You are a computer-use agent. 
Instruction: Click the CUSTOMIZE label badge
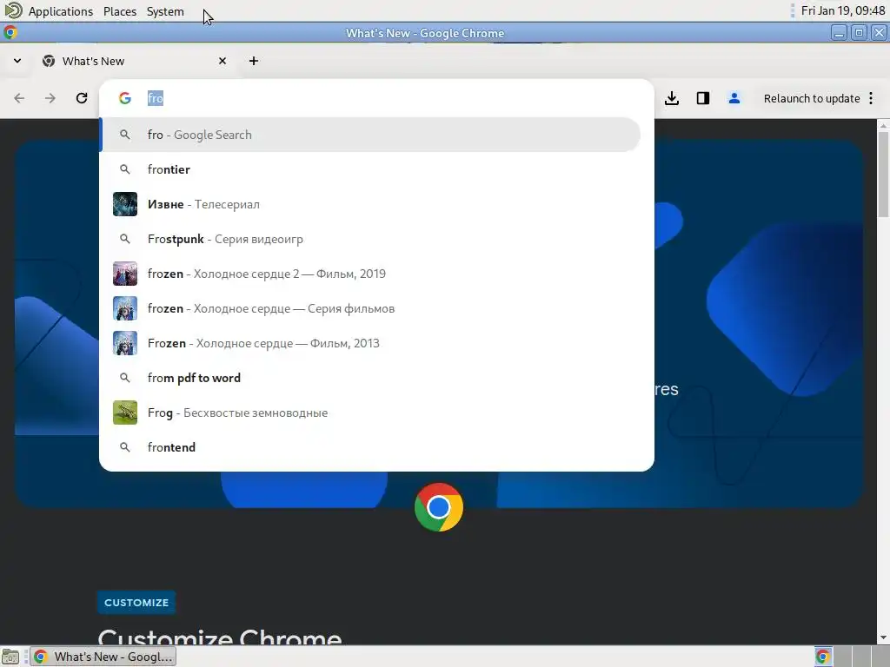coord(136,603)
